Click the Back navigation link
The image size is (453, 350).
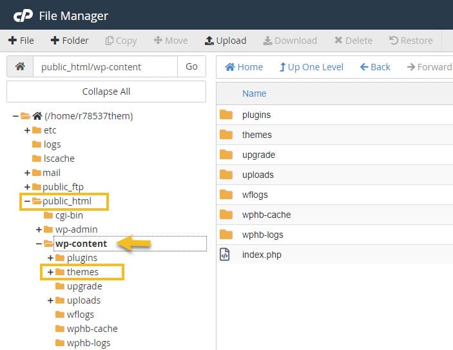[375, 67]
